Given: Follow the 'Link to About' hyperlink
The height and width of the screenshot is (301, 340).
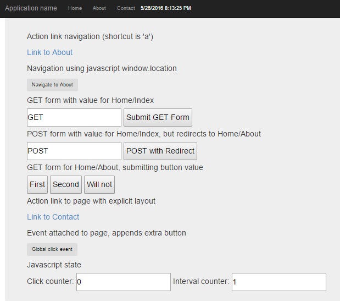Looking at the screenshot, I should tap(49, 52).
